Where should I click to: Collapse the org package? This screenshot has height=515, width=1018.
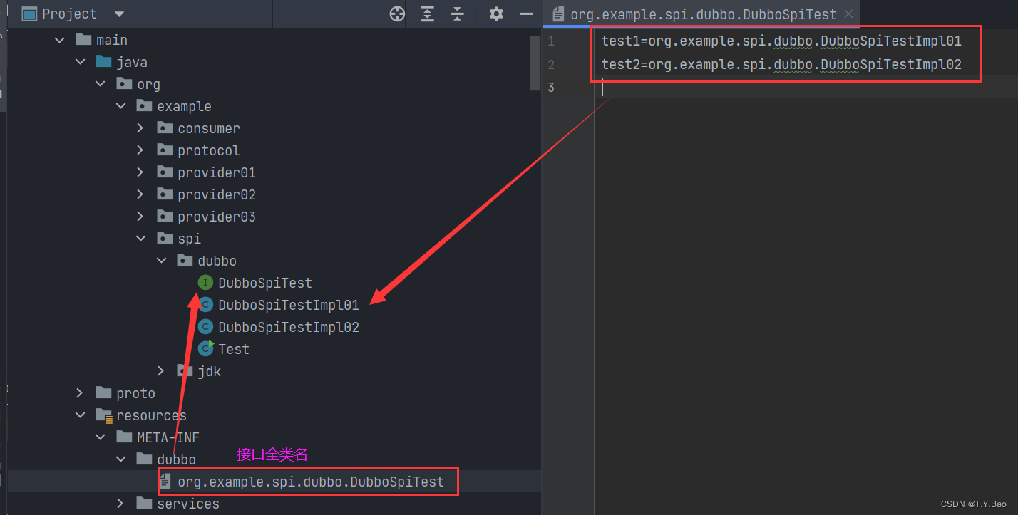click(x=100, y=84)
